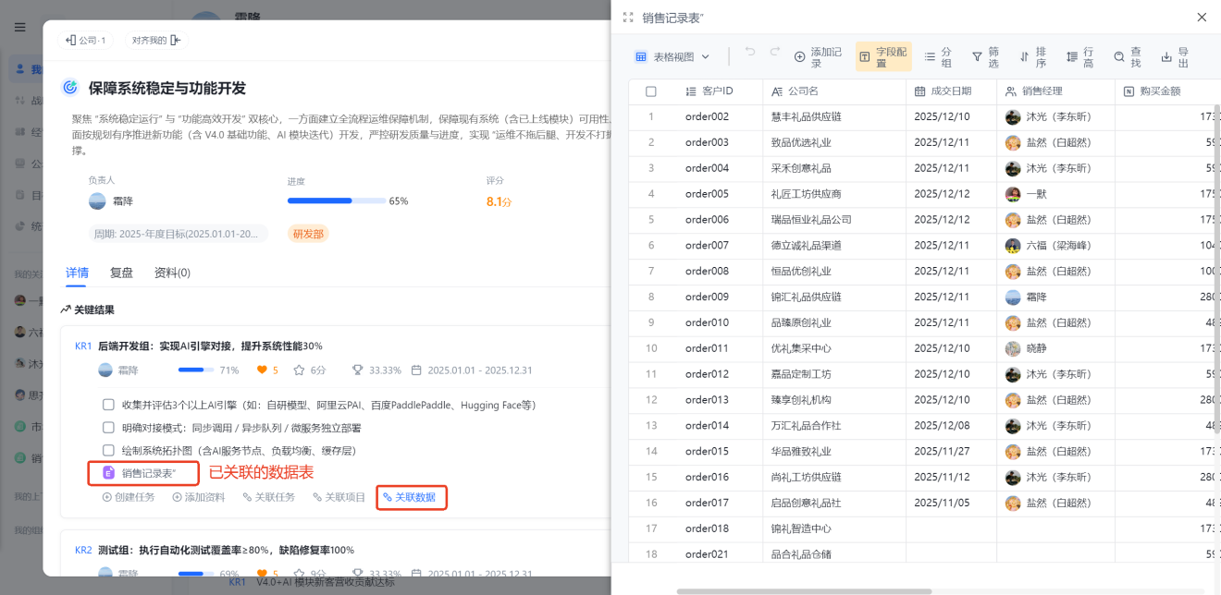Click the 8.1分 score value
The width and height of the screenshot is (1221, 595).
(x=499, y=200)
